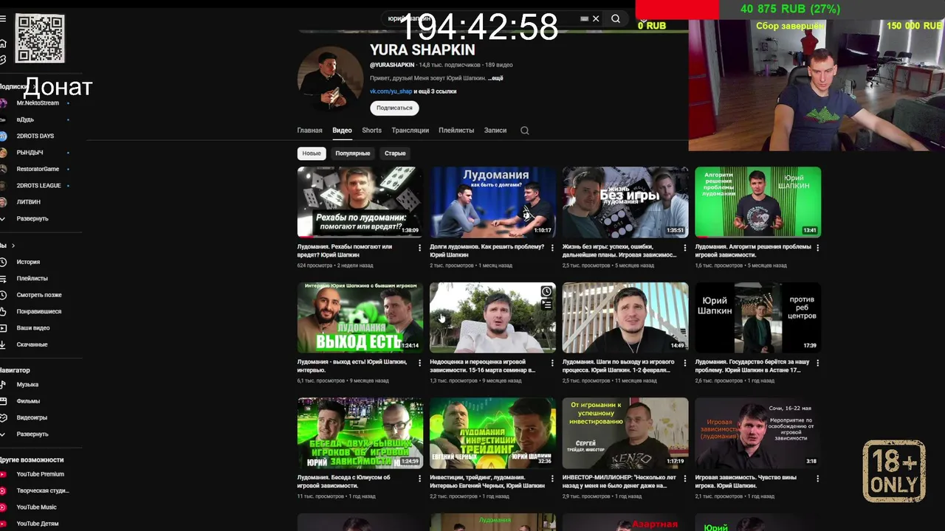Play the против реб центров video thumbnail
This screenshot has height=531, width=945.
[758, 317]
